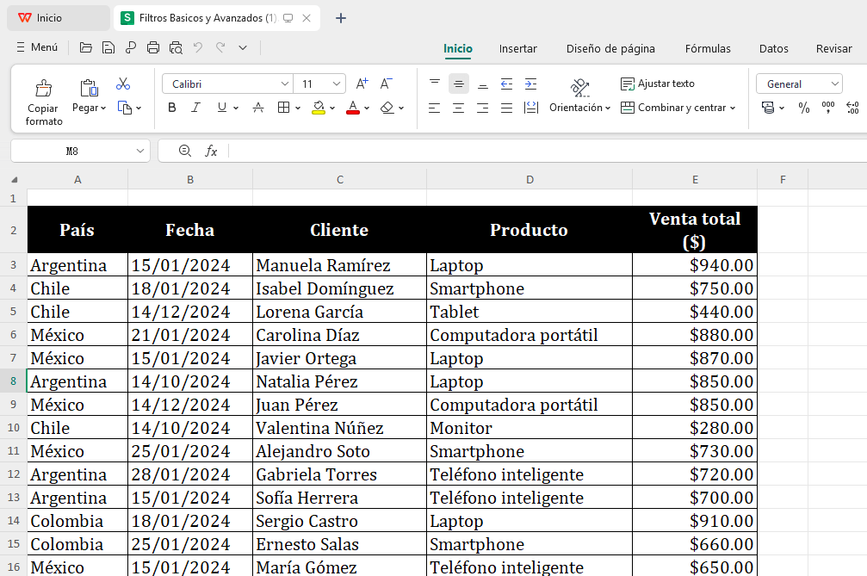The width and height of the screenshot is (867, 576).
Task: Align text right
Action: pos(483,108)
